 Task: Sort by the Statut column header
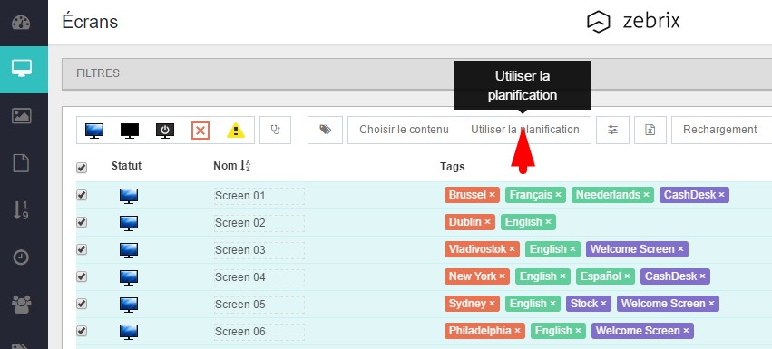point(126,166)
